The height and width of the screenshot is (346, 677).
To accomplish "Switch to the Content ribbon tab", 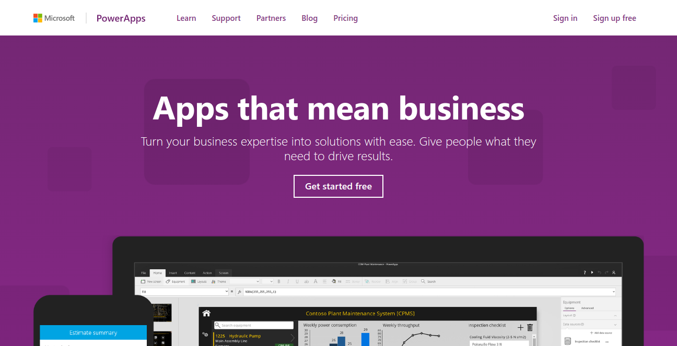I will [x=190, y=273].
